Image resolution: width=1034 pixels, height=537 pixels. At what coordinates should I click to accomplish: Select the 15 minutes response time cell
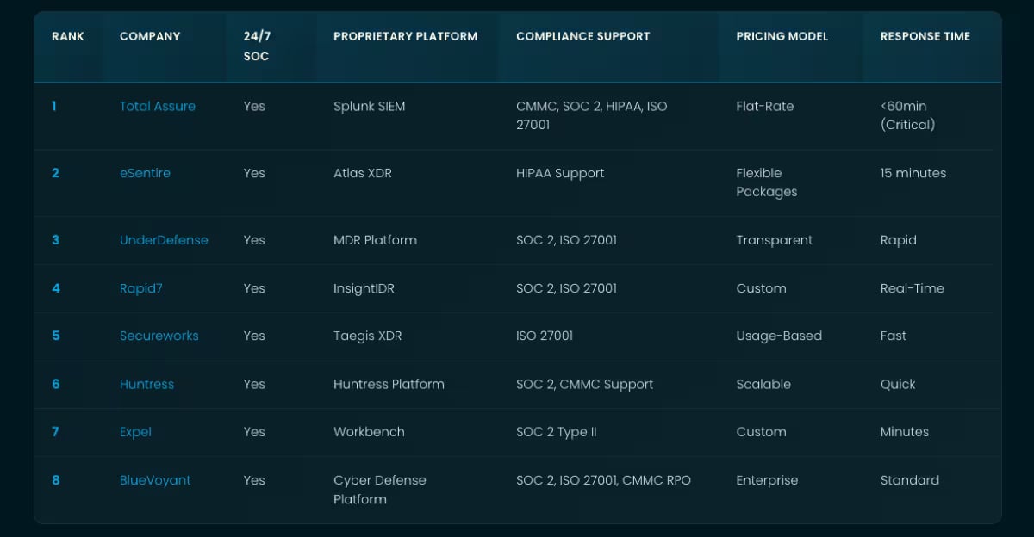(914, 173)
